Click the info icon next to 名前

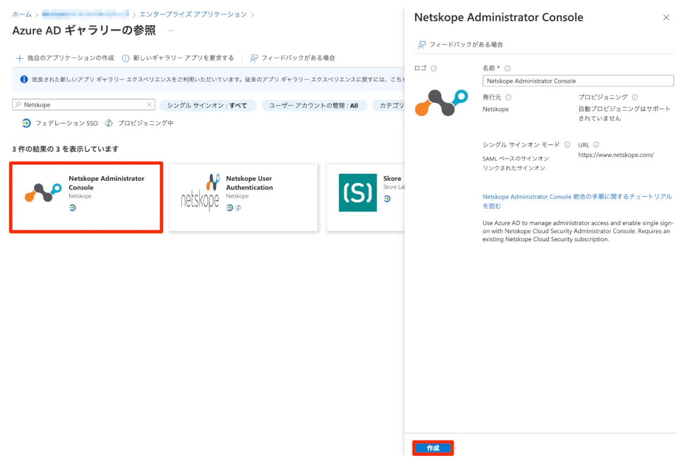[507, 68]
